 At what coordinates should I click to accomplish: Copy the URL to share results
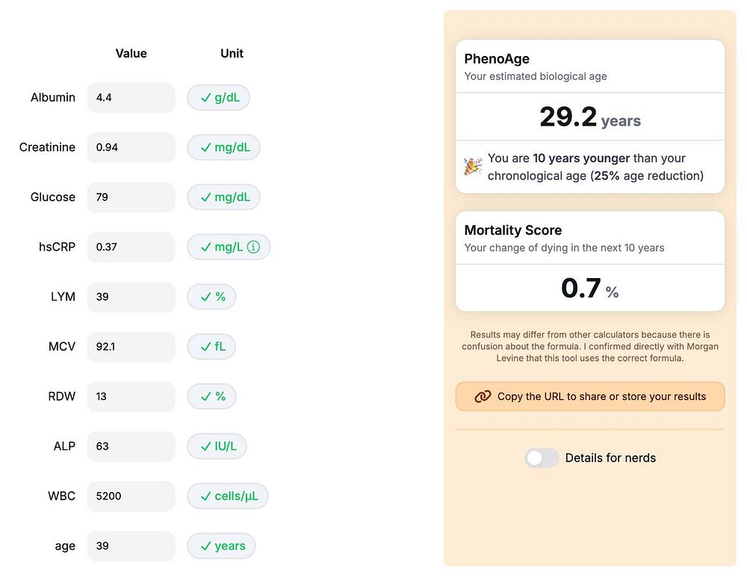pos(590,396)
